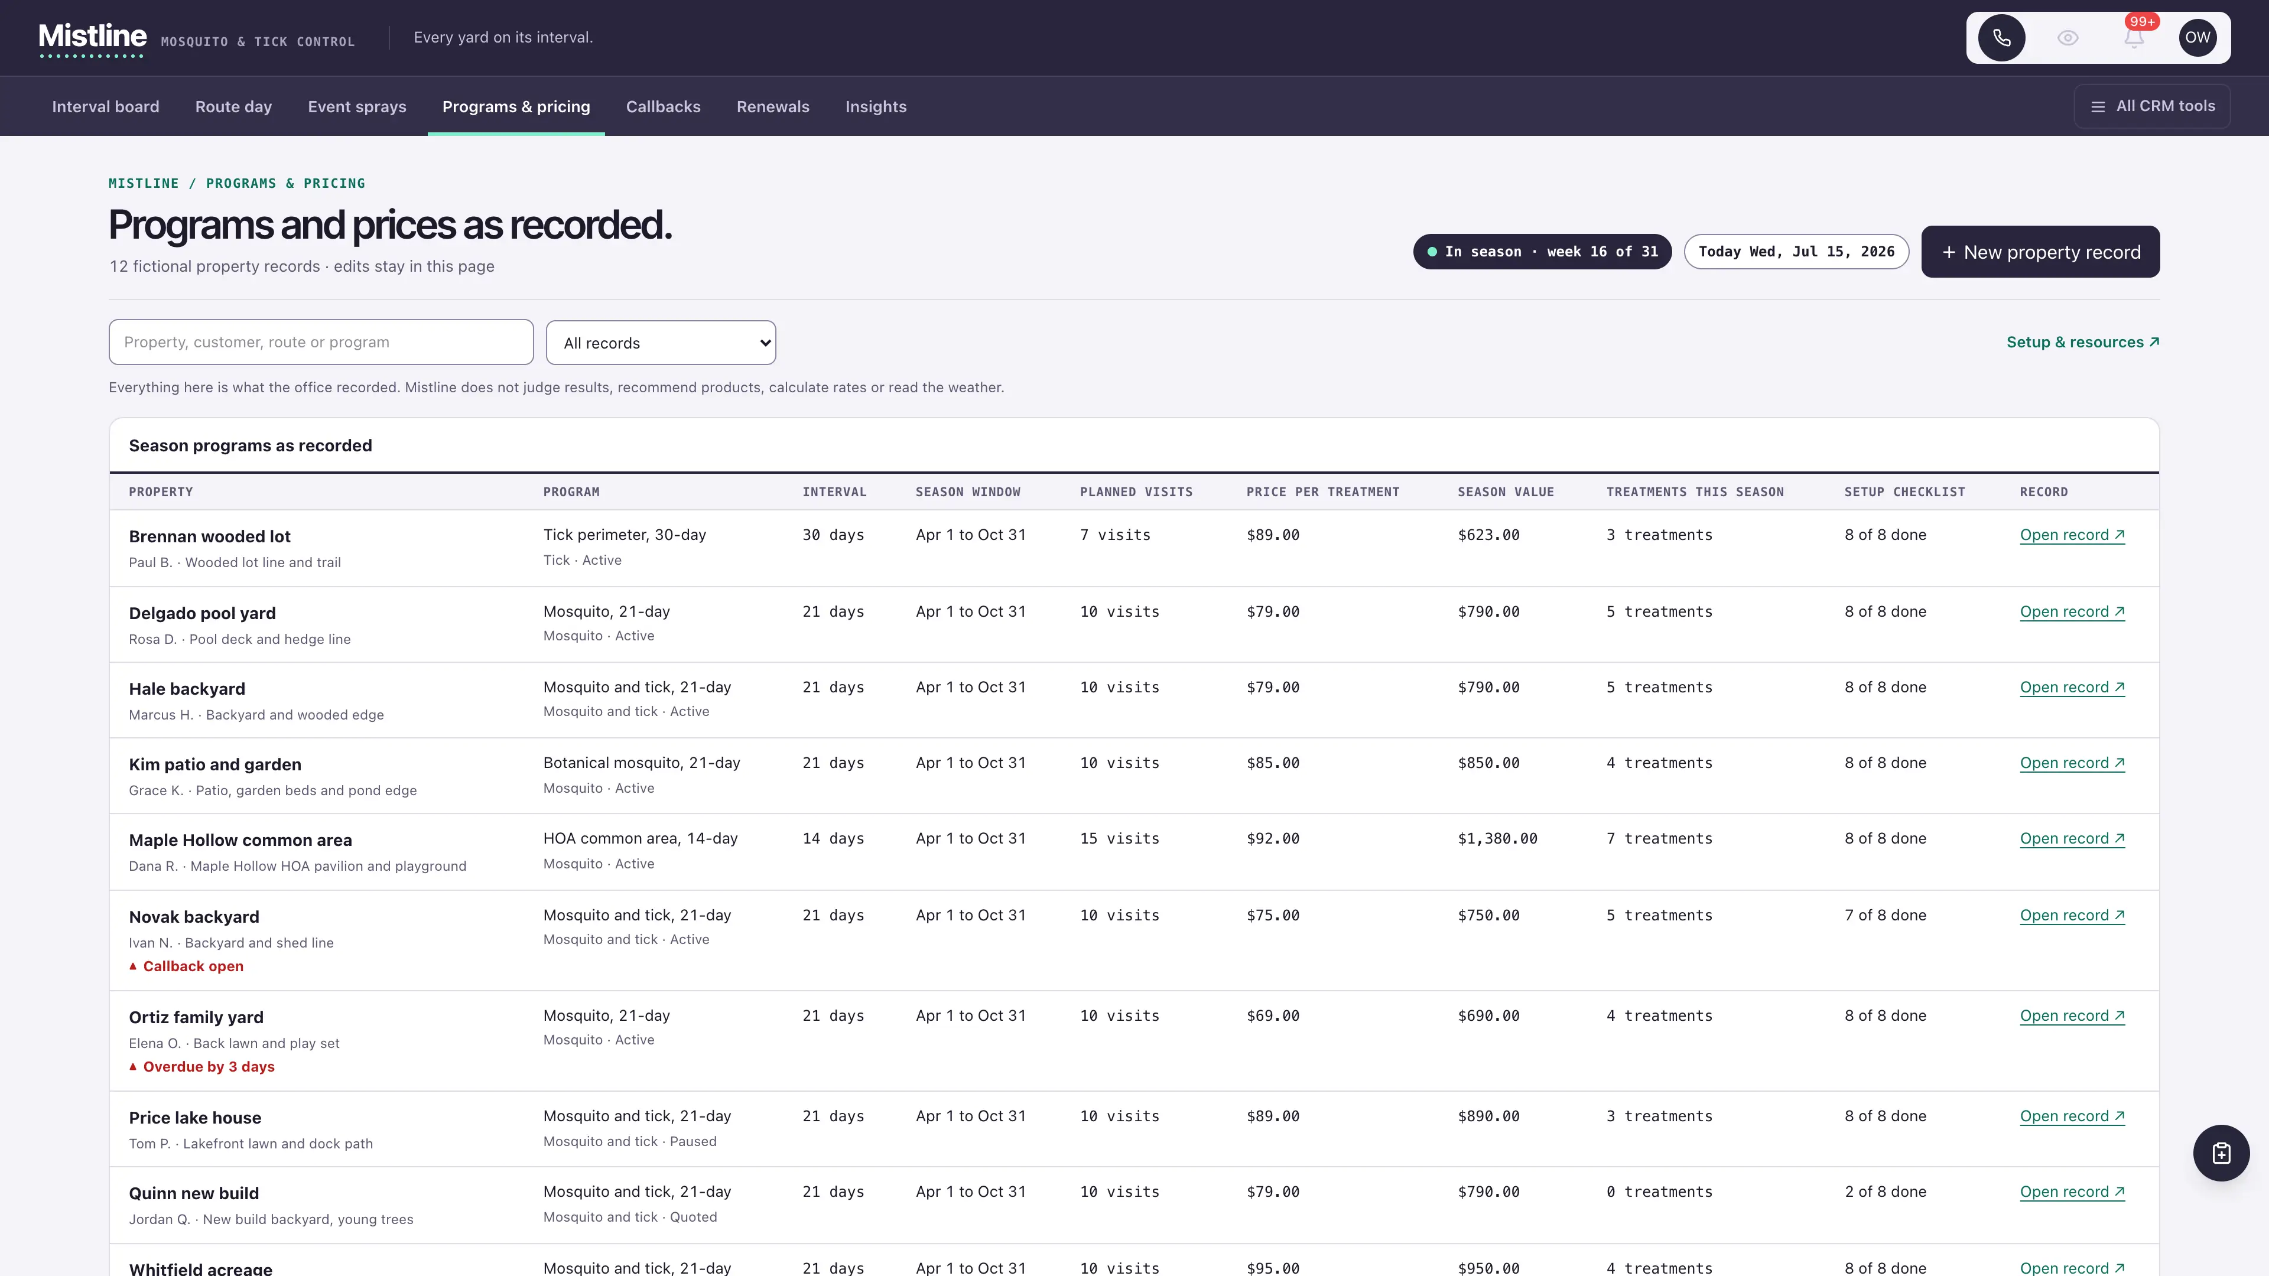Screen dimensions: 2269x1276
Task: Expand the All records filter dropdown
Action: point(661,343)
